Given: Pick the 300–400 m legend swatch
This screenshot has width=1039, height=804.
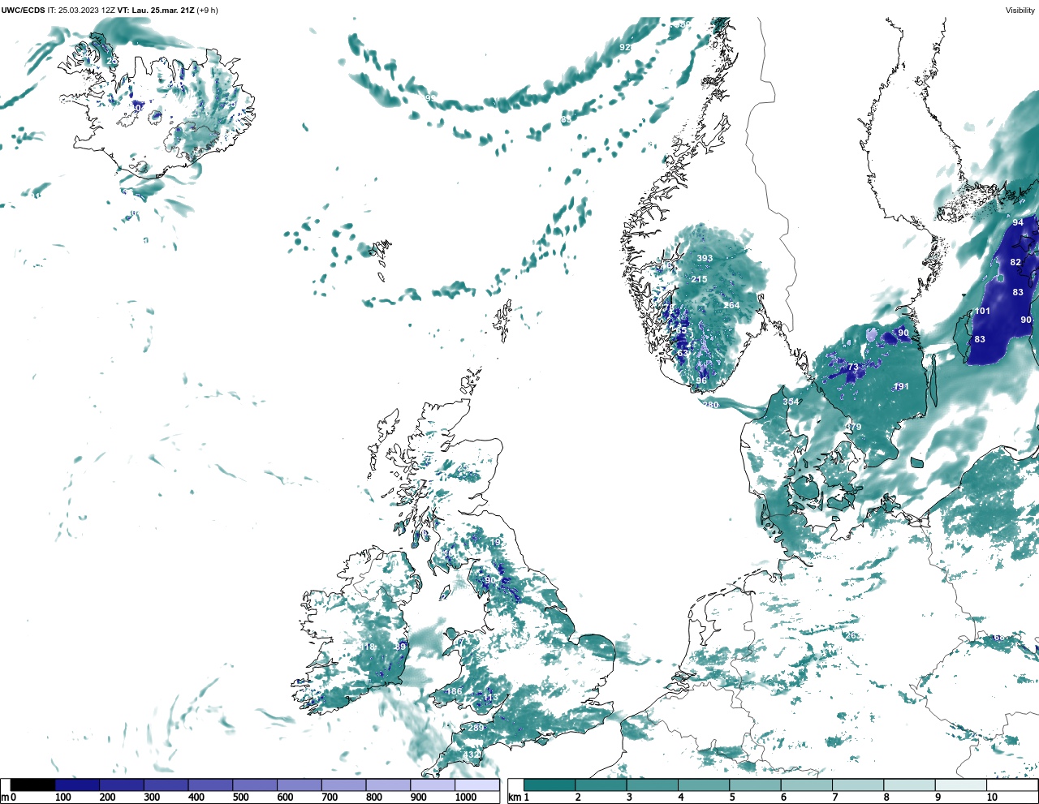Looking at the screenshot, I should tap(166, 785).
